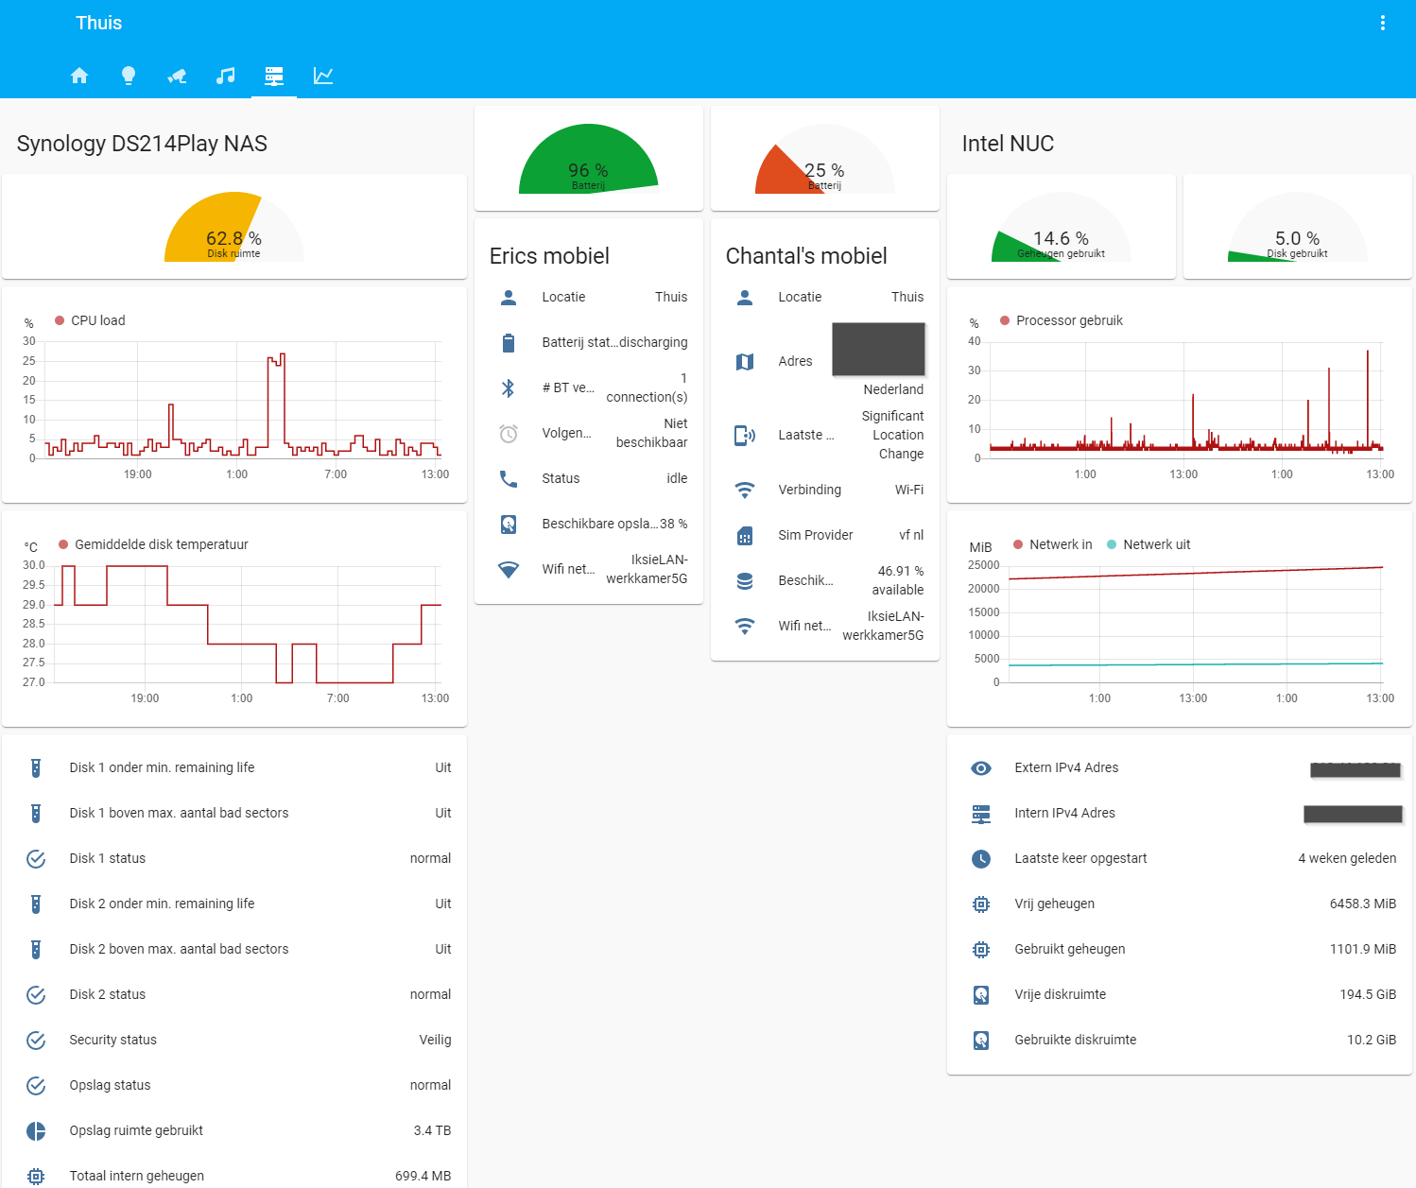Toggle the Netwerk in chart legend
1416x1188 pixels.
(1052, 544)
